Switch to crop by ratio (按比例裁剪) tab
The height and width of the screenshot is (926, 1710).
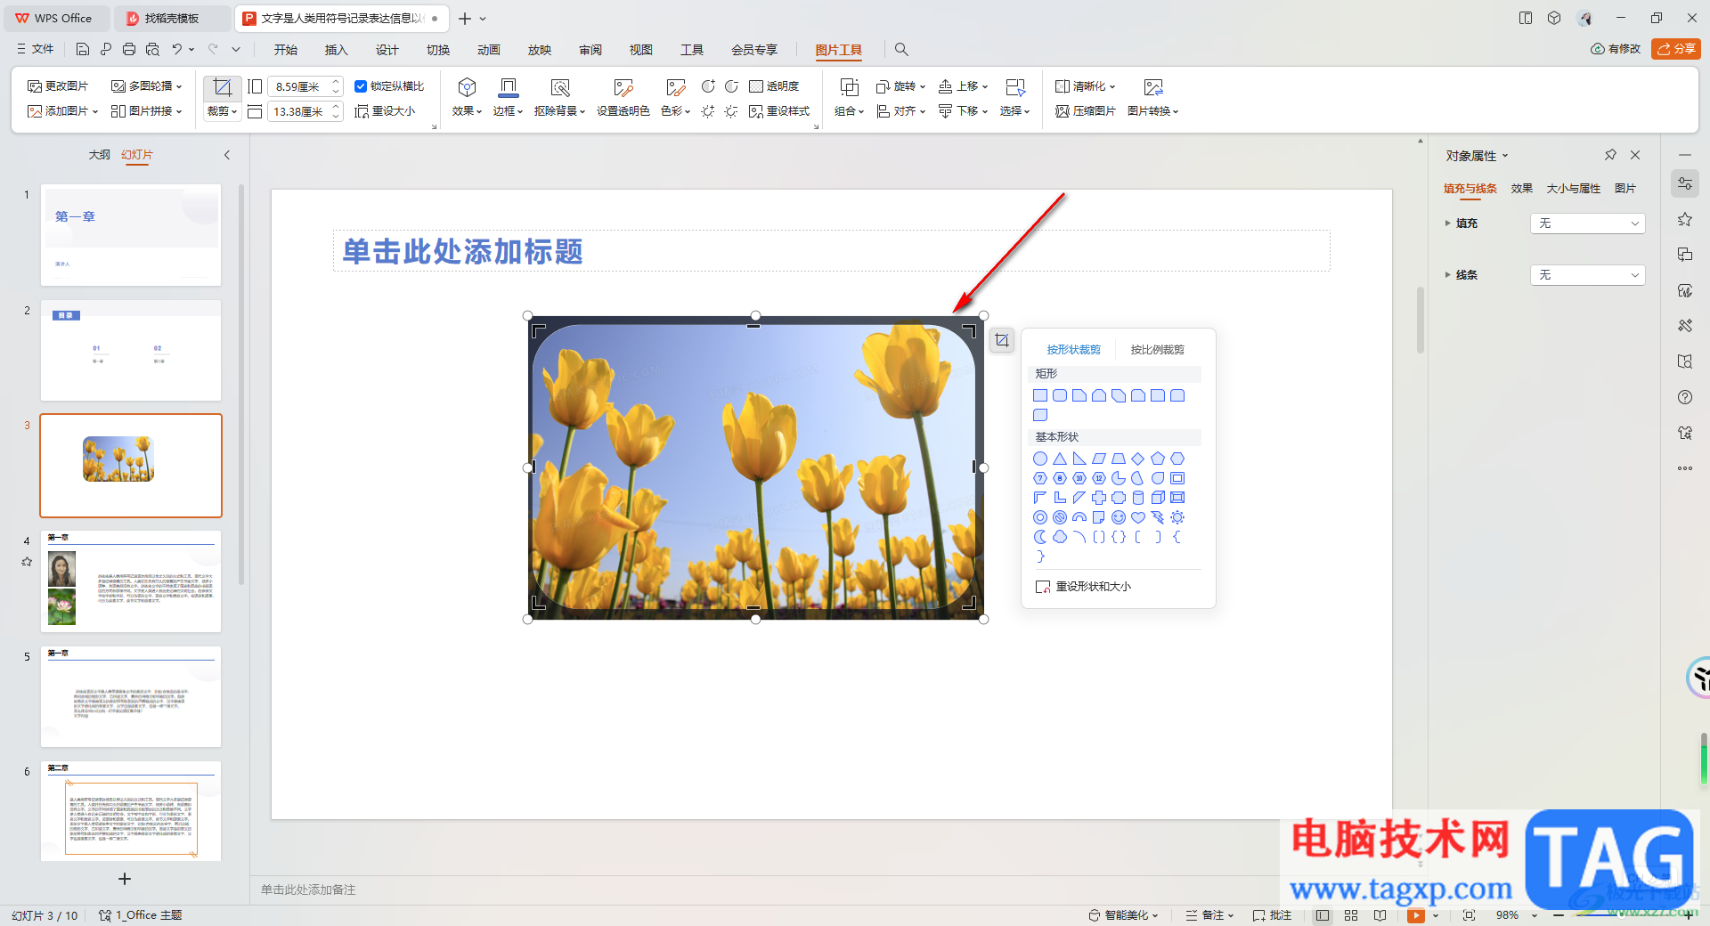pyautogui.click(x=1157, y=350)
